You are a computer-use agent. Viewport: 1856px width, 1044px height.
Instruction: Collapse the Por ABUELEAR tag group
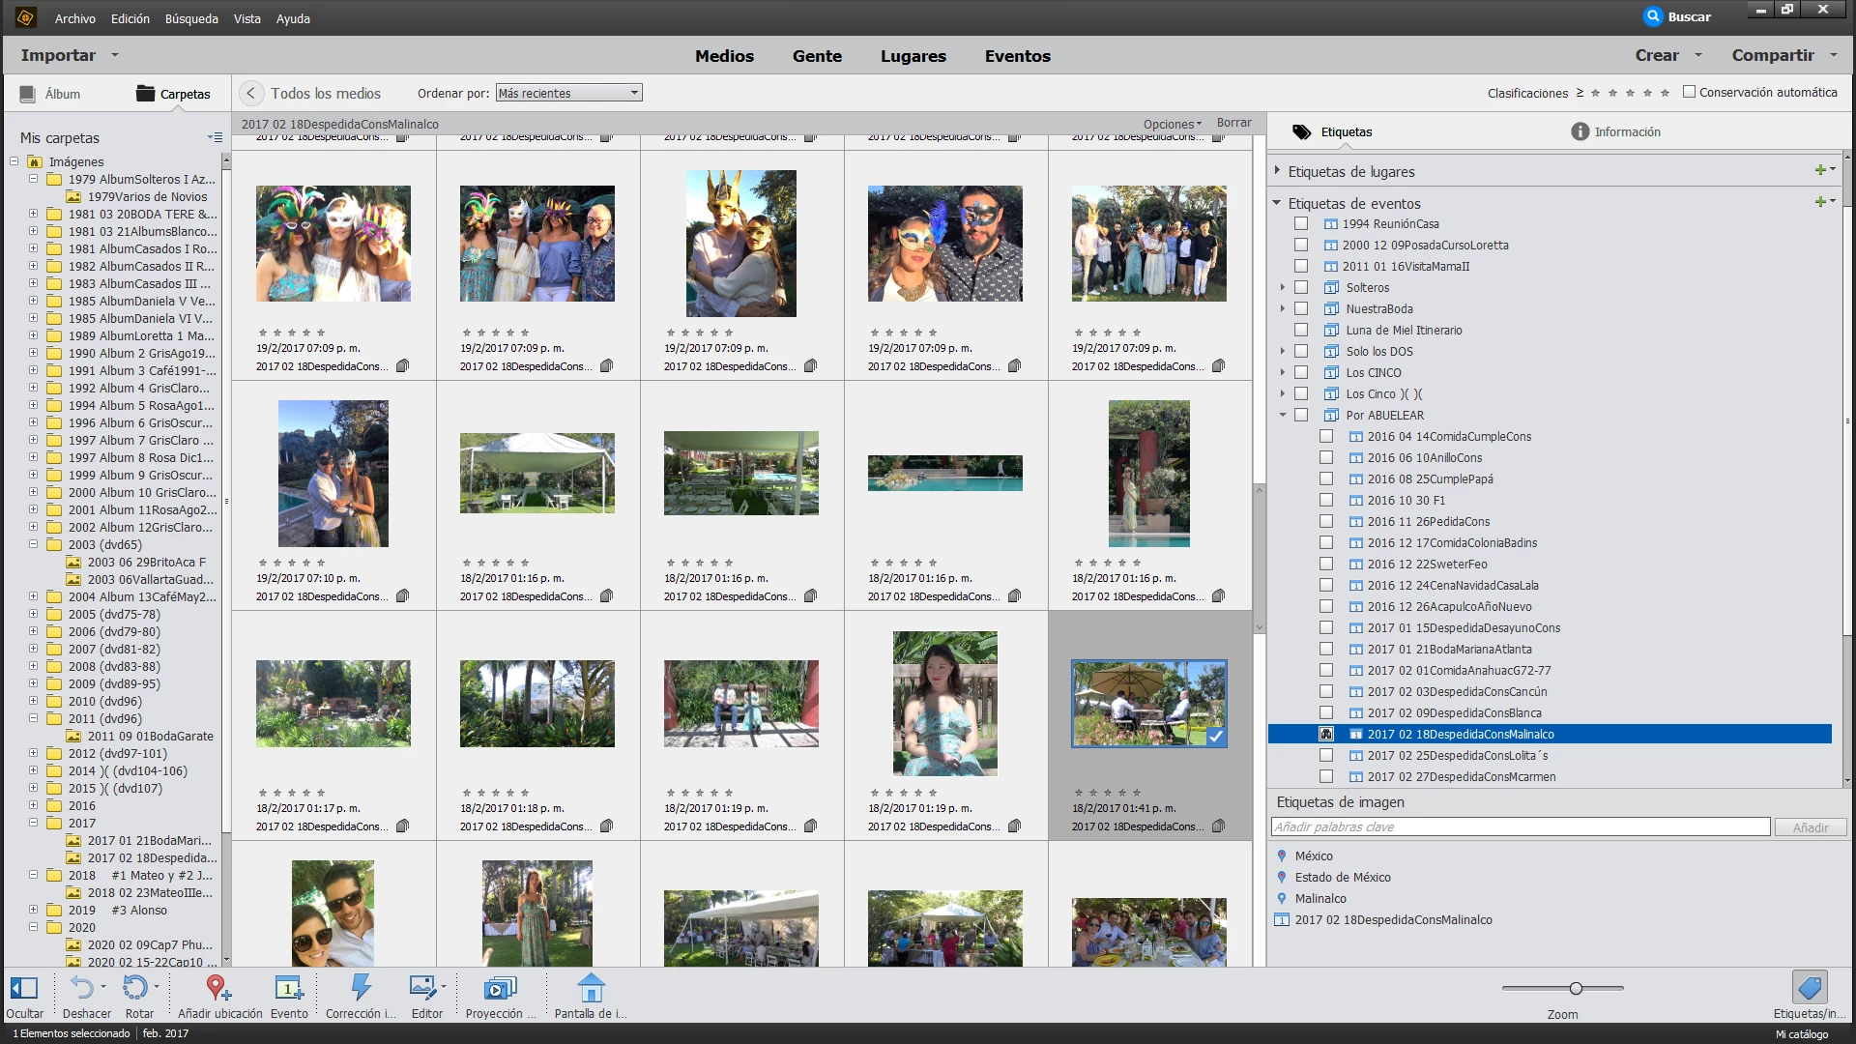(x=1283, y=415)
